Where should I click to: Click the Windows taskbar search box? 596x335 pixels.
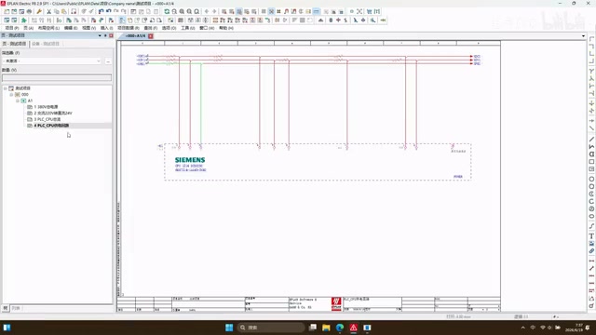pos(271,328)
